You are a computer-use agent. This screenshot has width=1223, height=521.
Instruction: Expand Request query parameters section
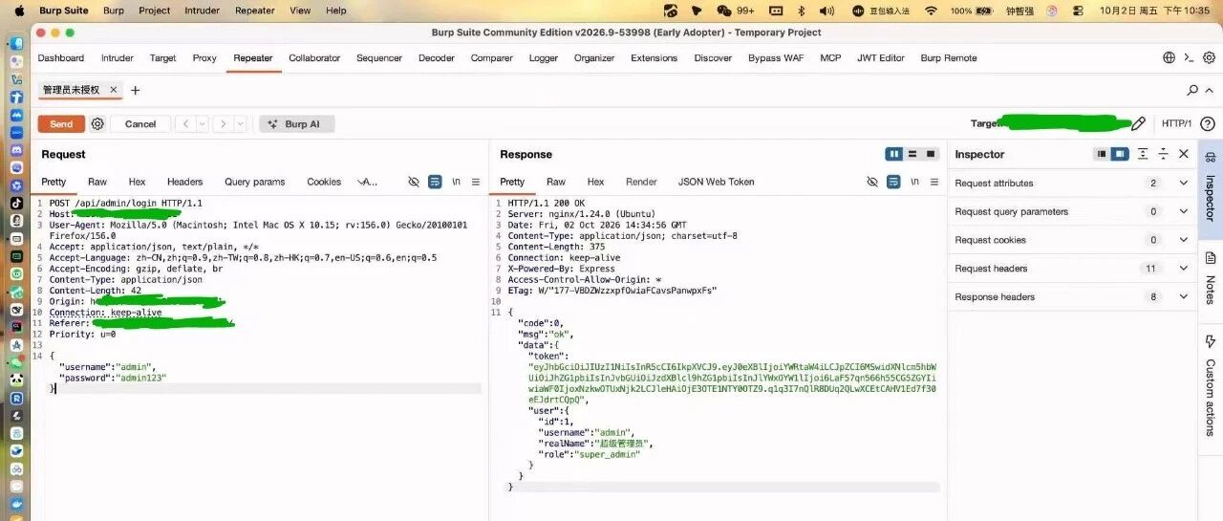[x=1183, y=212]
